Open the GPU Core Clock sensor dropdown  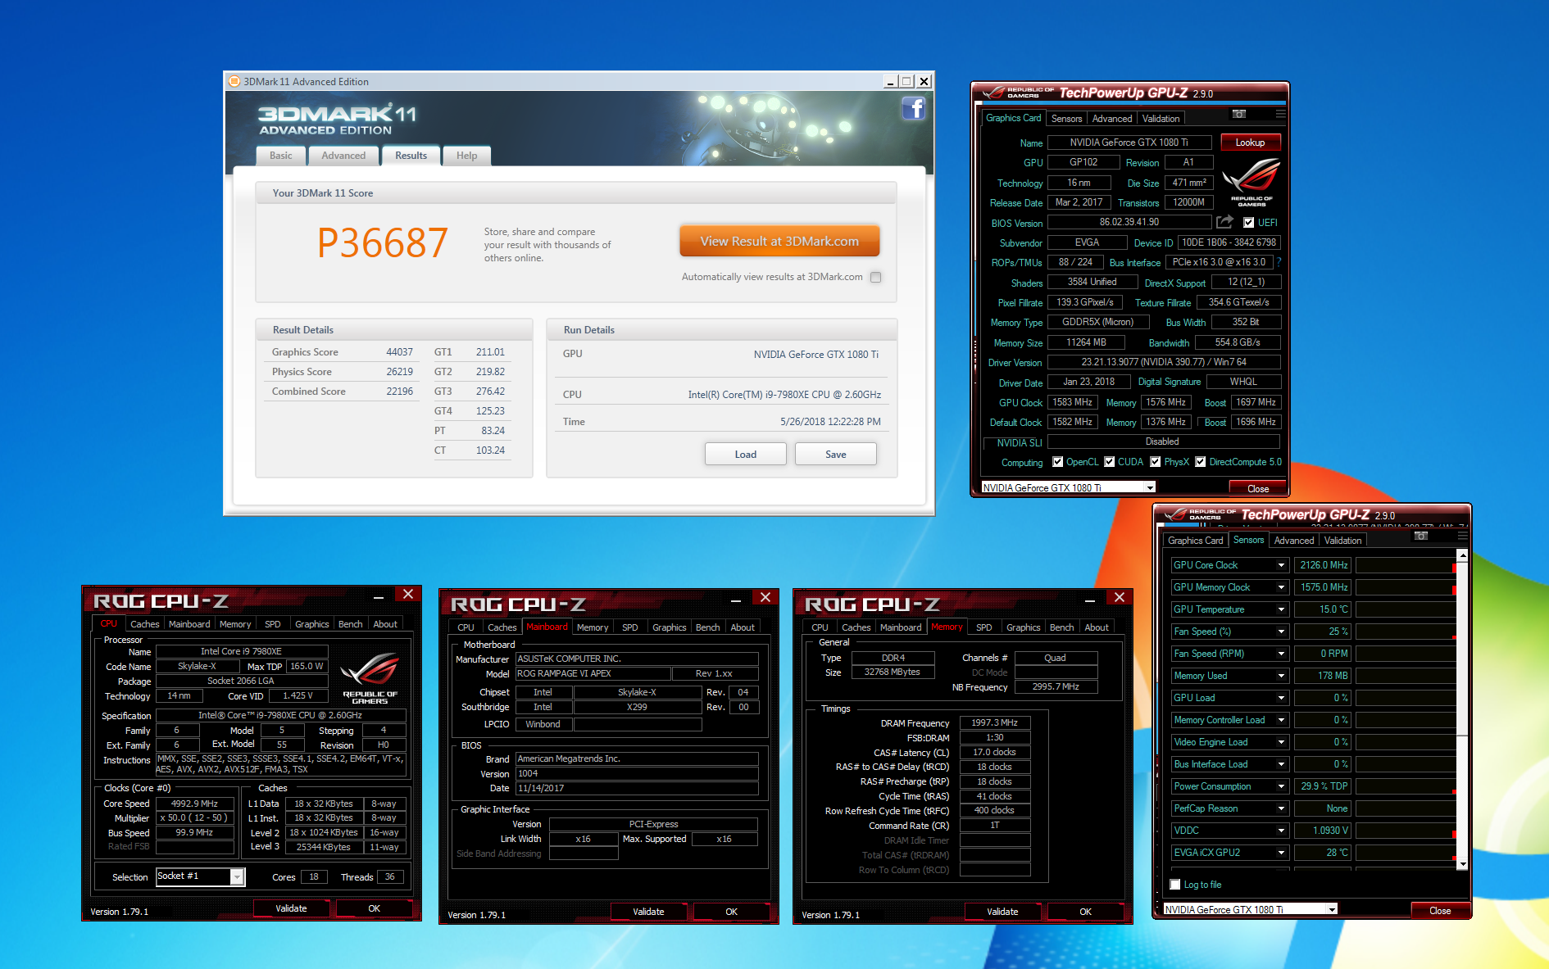point(1281,565)
